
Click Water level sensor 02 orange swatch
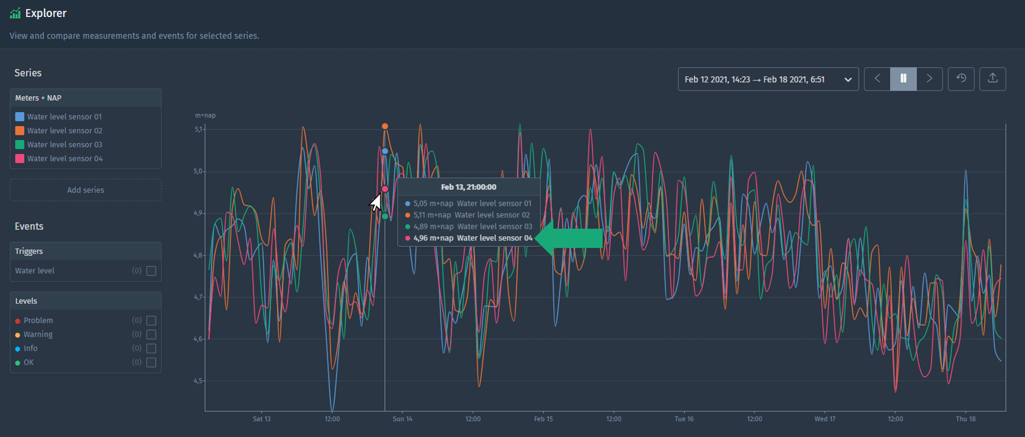coord(20,131)
